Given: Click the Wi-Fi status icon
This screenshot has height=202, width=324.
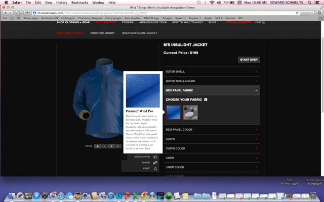Looking at the screenshot, I should pos(212,3).
